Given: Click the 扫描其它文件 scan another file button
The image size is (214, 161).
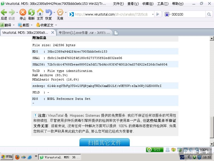Looking at the screenshot, I should [x=105, y=142].
